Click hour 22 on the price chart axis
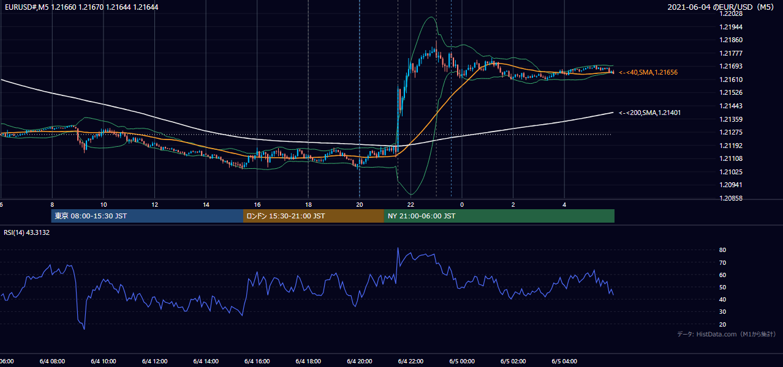 [411, 204]
